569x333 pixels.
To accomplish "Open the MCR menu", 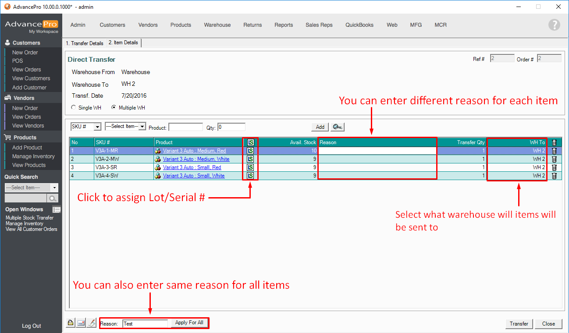I will [x=441, y=25].
